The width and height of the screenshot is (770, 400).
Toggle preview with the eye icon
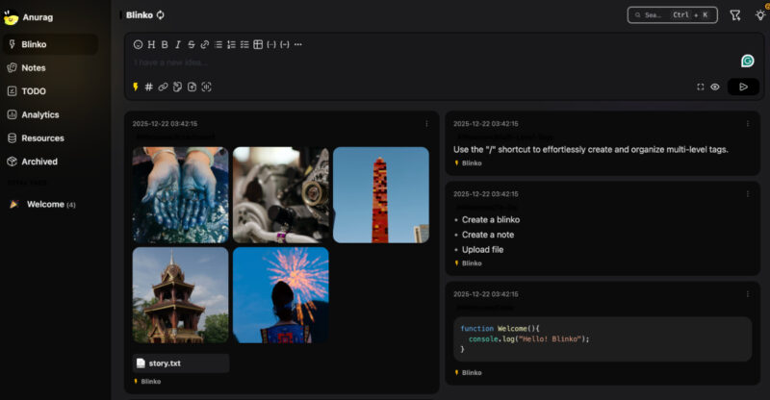pyautogui.click(x=715, y=87)
